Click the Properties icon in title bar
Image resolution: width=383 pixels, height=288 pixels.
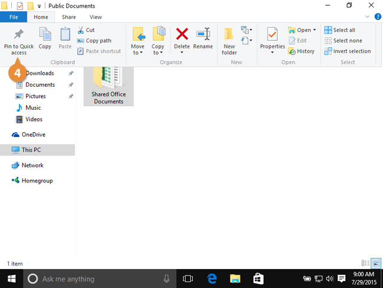[20, 6]
